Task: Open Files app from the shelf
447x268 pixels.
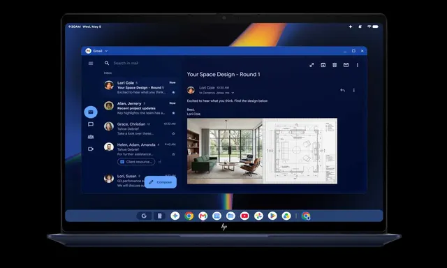Action: [230, 216]
